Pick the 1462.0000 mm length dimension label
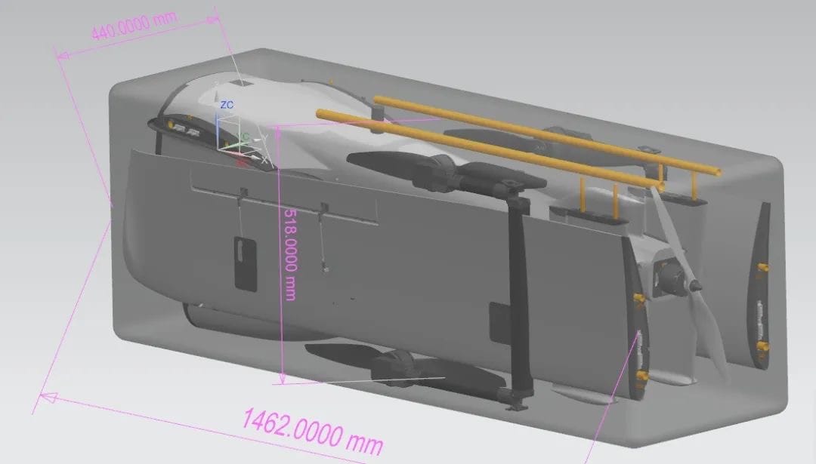 coord(312,430)
